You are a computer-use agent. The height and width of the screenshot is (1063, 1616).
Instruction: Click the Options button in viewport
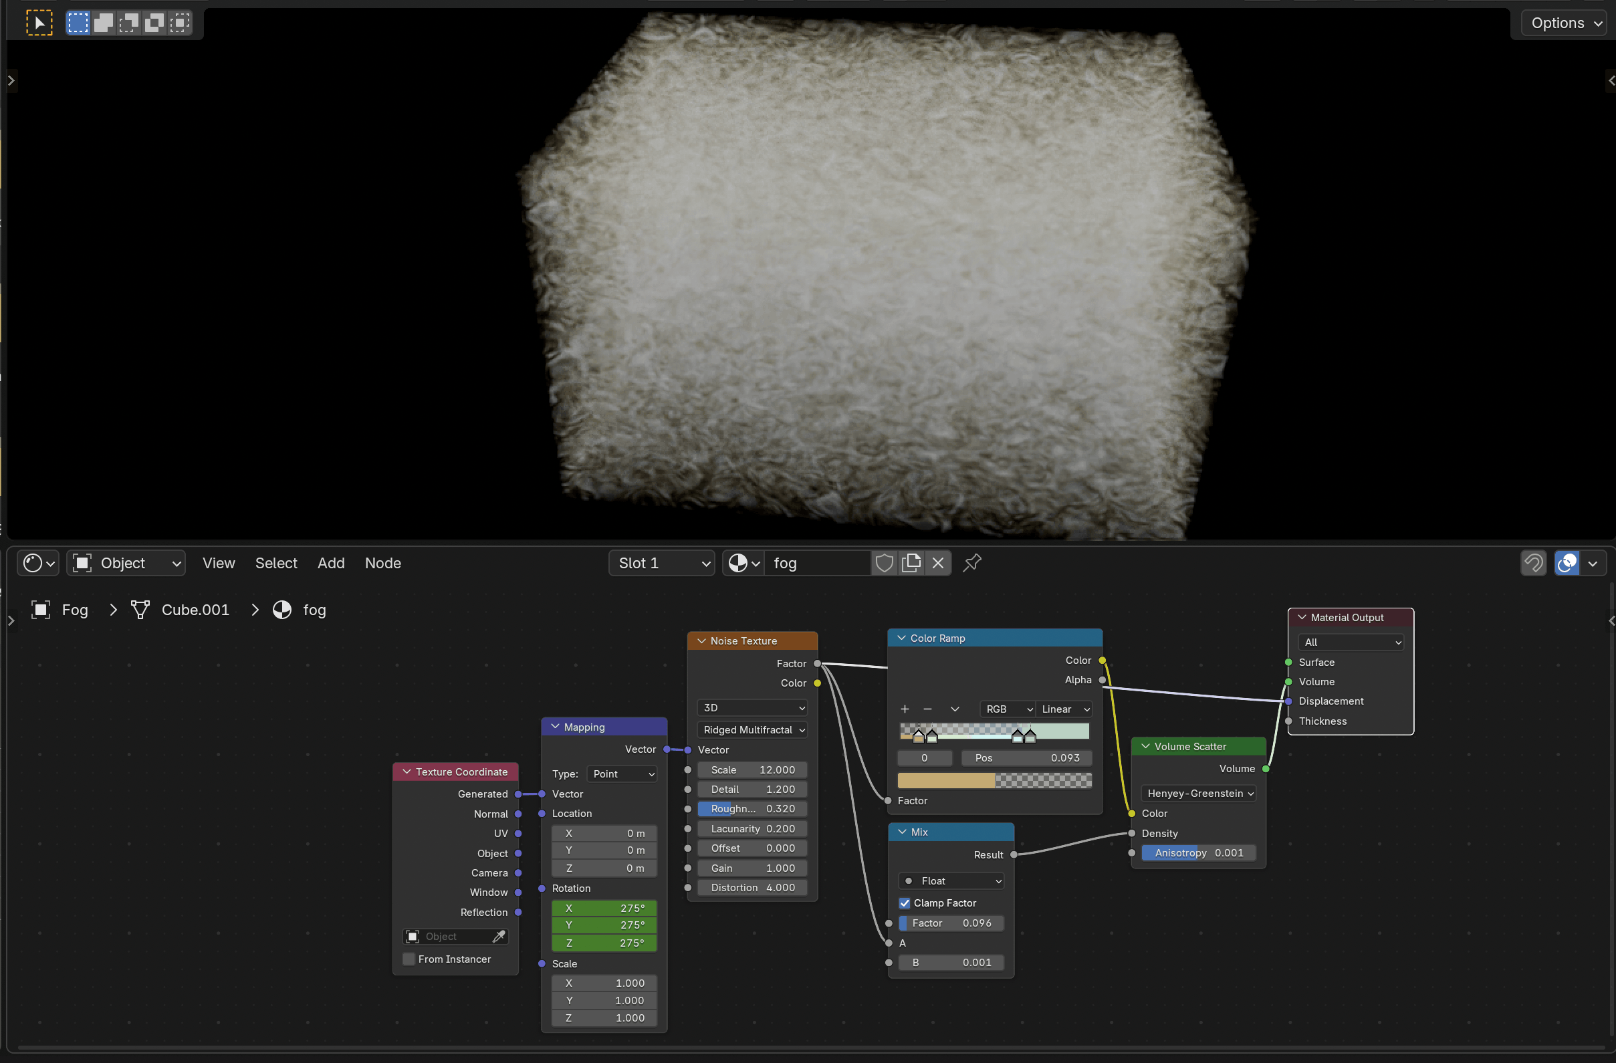(1565, 23)
